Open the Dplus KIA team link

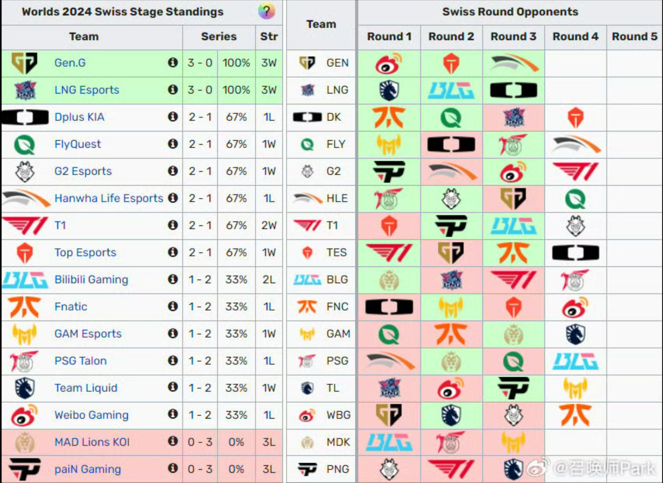(x=79, y=117)
